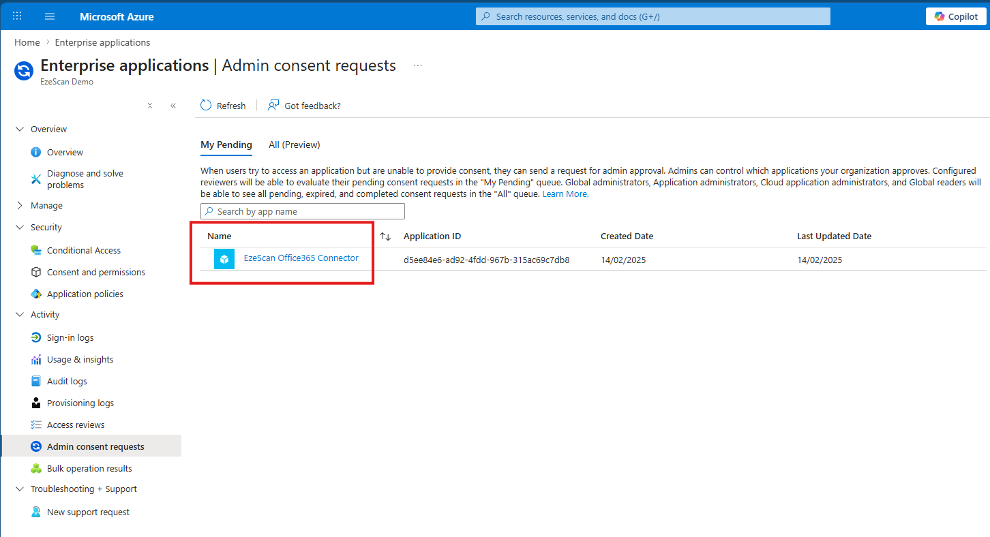Click the 14/02/2025 Last Updated Date cell
The height and width of the screenshot is (537, 990).
tap(820, 260)
